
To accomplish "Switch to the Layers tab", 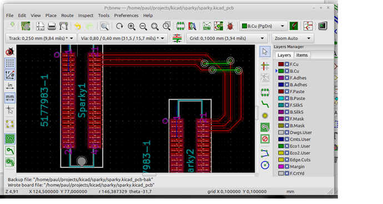I will [x=284, y=55].
